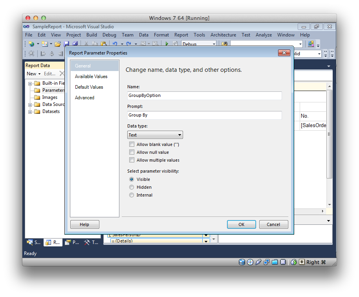This screenshot has width=359, height=297.
Task: Switch to Available Values page
Action: point(91,77)
